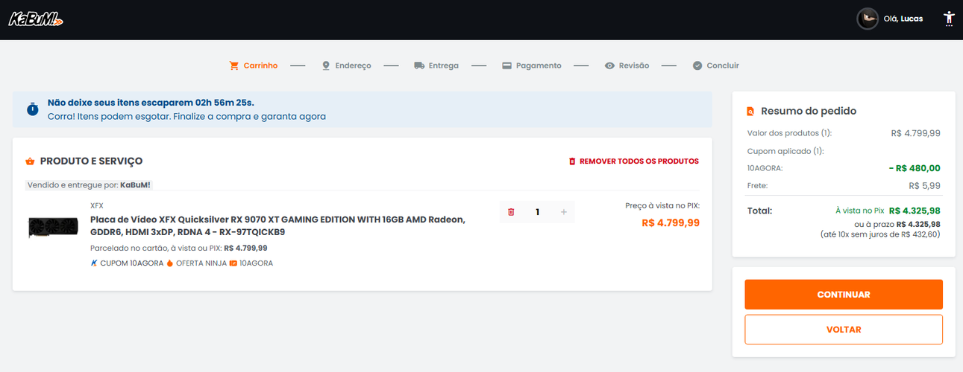Image resolution: width=963 pixels, height=372 pixels.
Task: Click the Frete value R$ 5,99
Action: [x=924, y=185]
